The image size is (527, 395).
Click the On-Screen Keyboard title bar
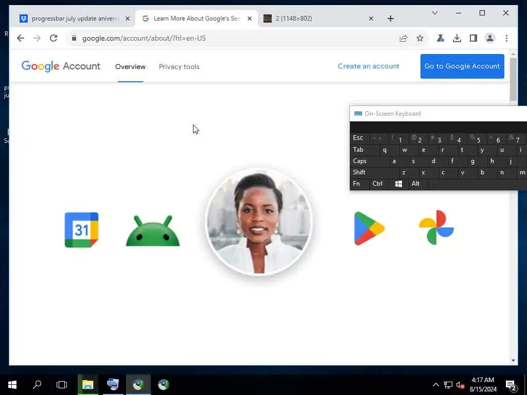(x=438, y=114)
